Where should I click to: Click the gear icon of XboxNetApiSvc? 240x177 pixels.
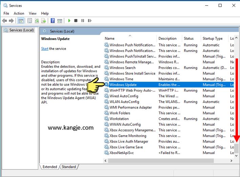[x=106, y=153]
